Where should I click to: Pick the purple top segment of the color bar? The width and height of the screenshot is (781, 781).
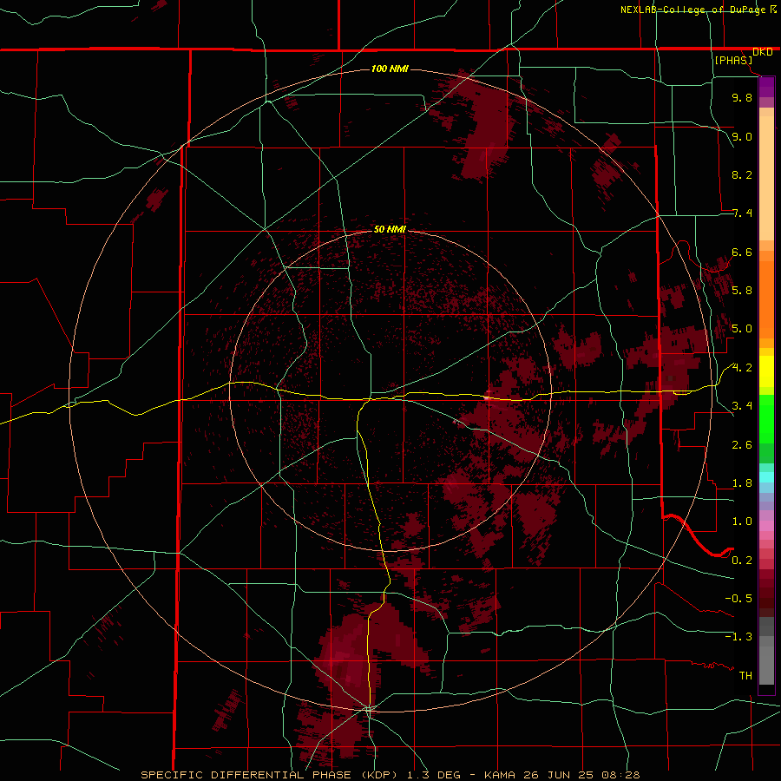766,88
